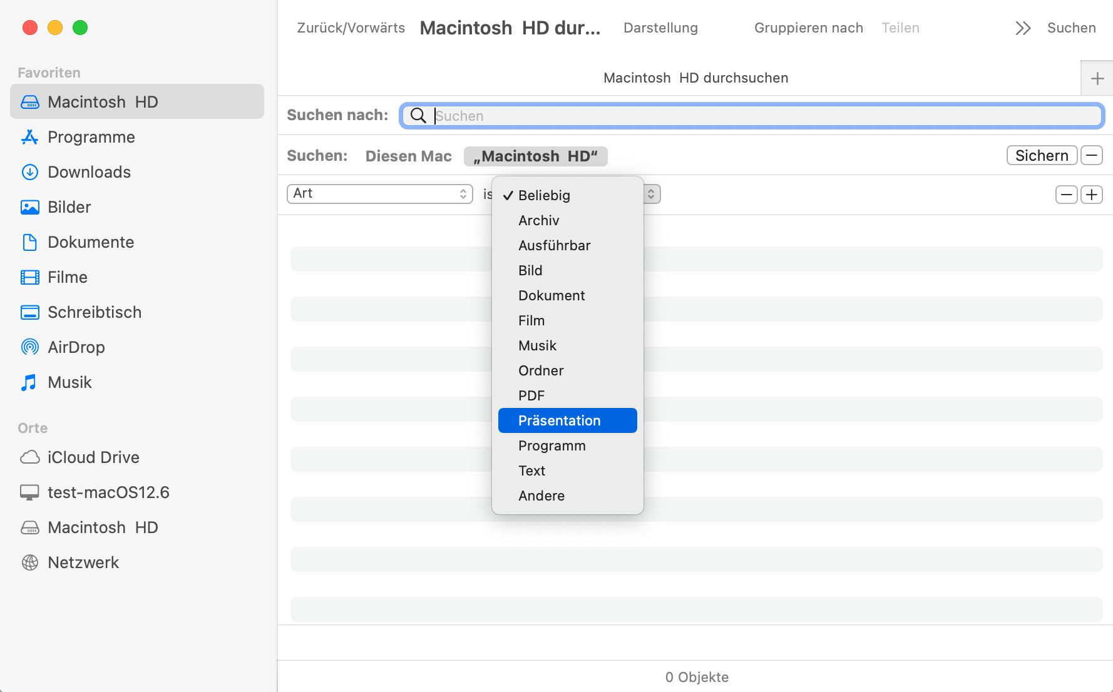Click the Musik note icon in sidebar
The width and height of the screenshot is (1113, 692).
pos(29,382)
